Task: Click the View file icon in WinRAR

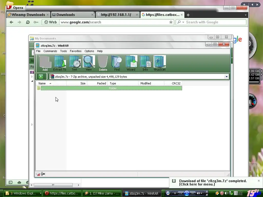Action: (x=89, y=63)
